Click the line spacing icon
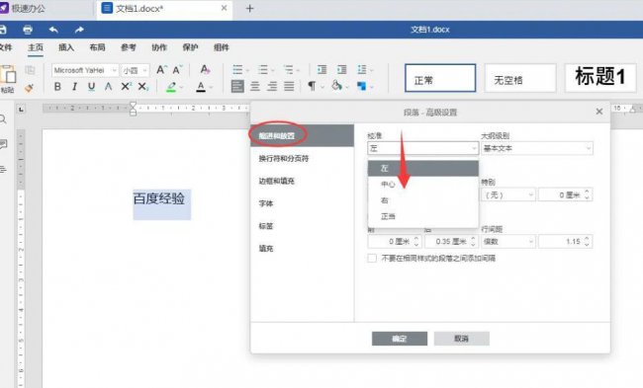Image resolution: width=643 pixels, height=388 pixels. [362, 69]
